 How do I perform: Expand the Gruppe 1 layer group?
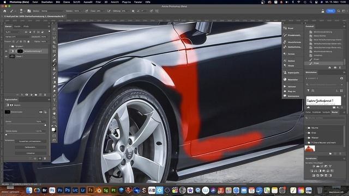pos(10,46)
